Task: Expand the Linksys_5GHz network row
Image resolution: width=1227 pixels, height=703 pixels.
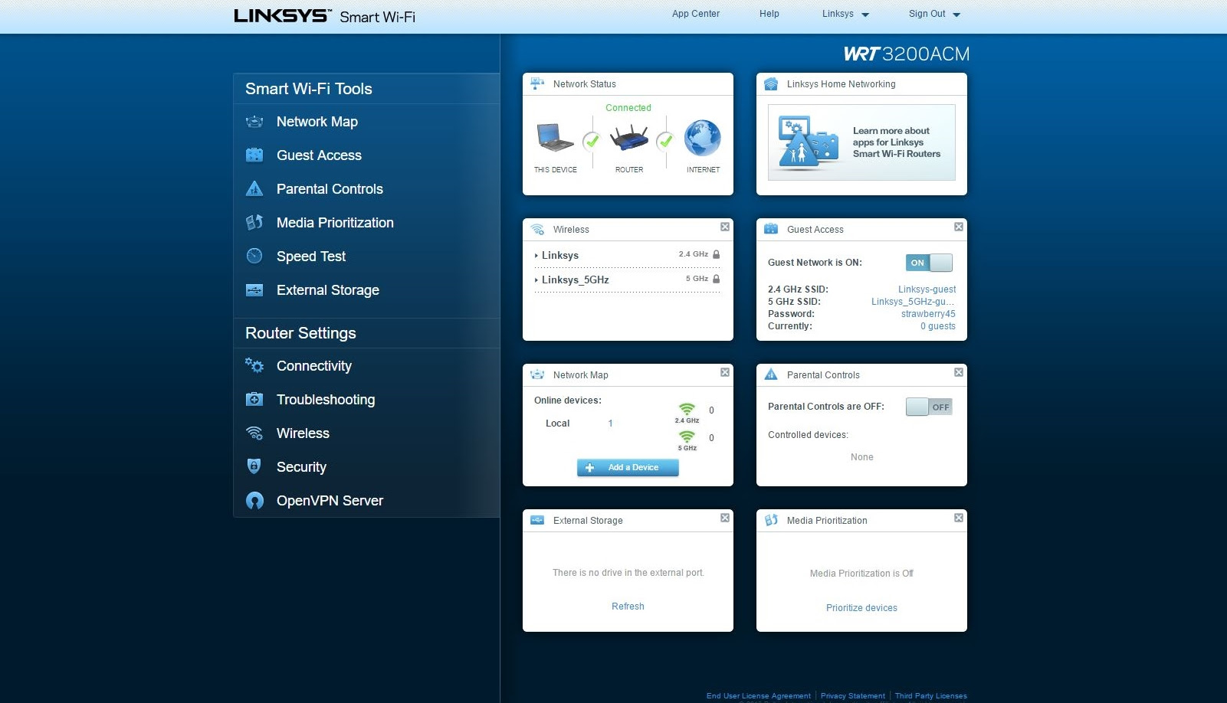Action: 627,280
